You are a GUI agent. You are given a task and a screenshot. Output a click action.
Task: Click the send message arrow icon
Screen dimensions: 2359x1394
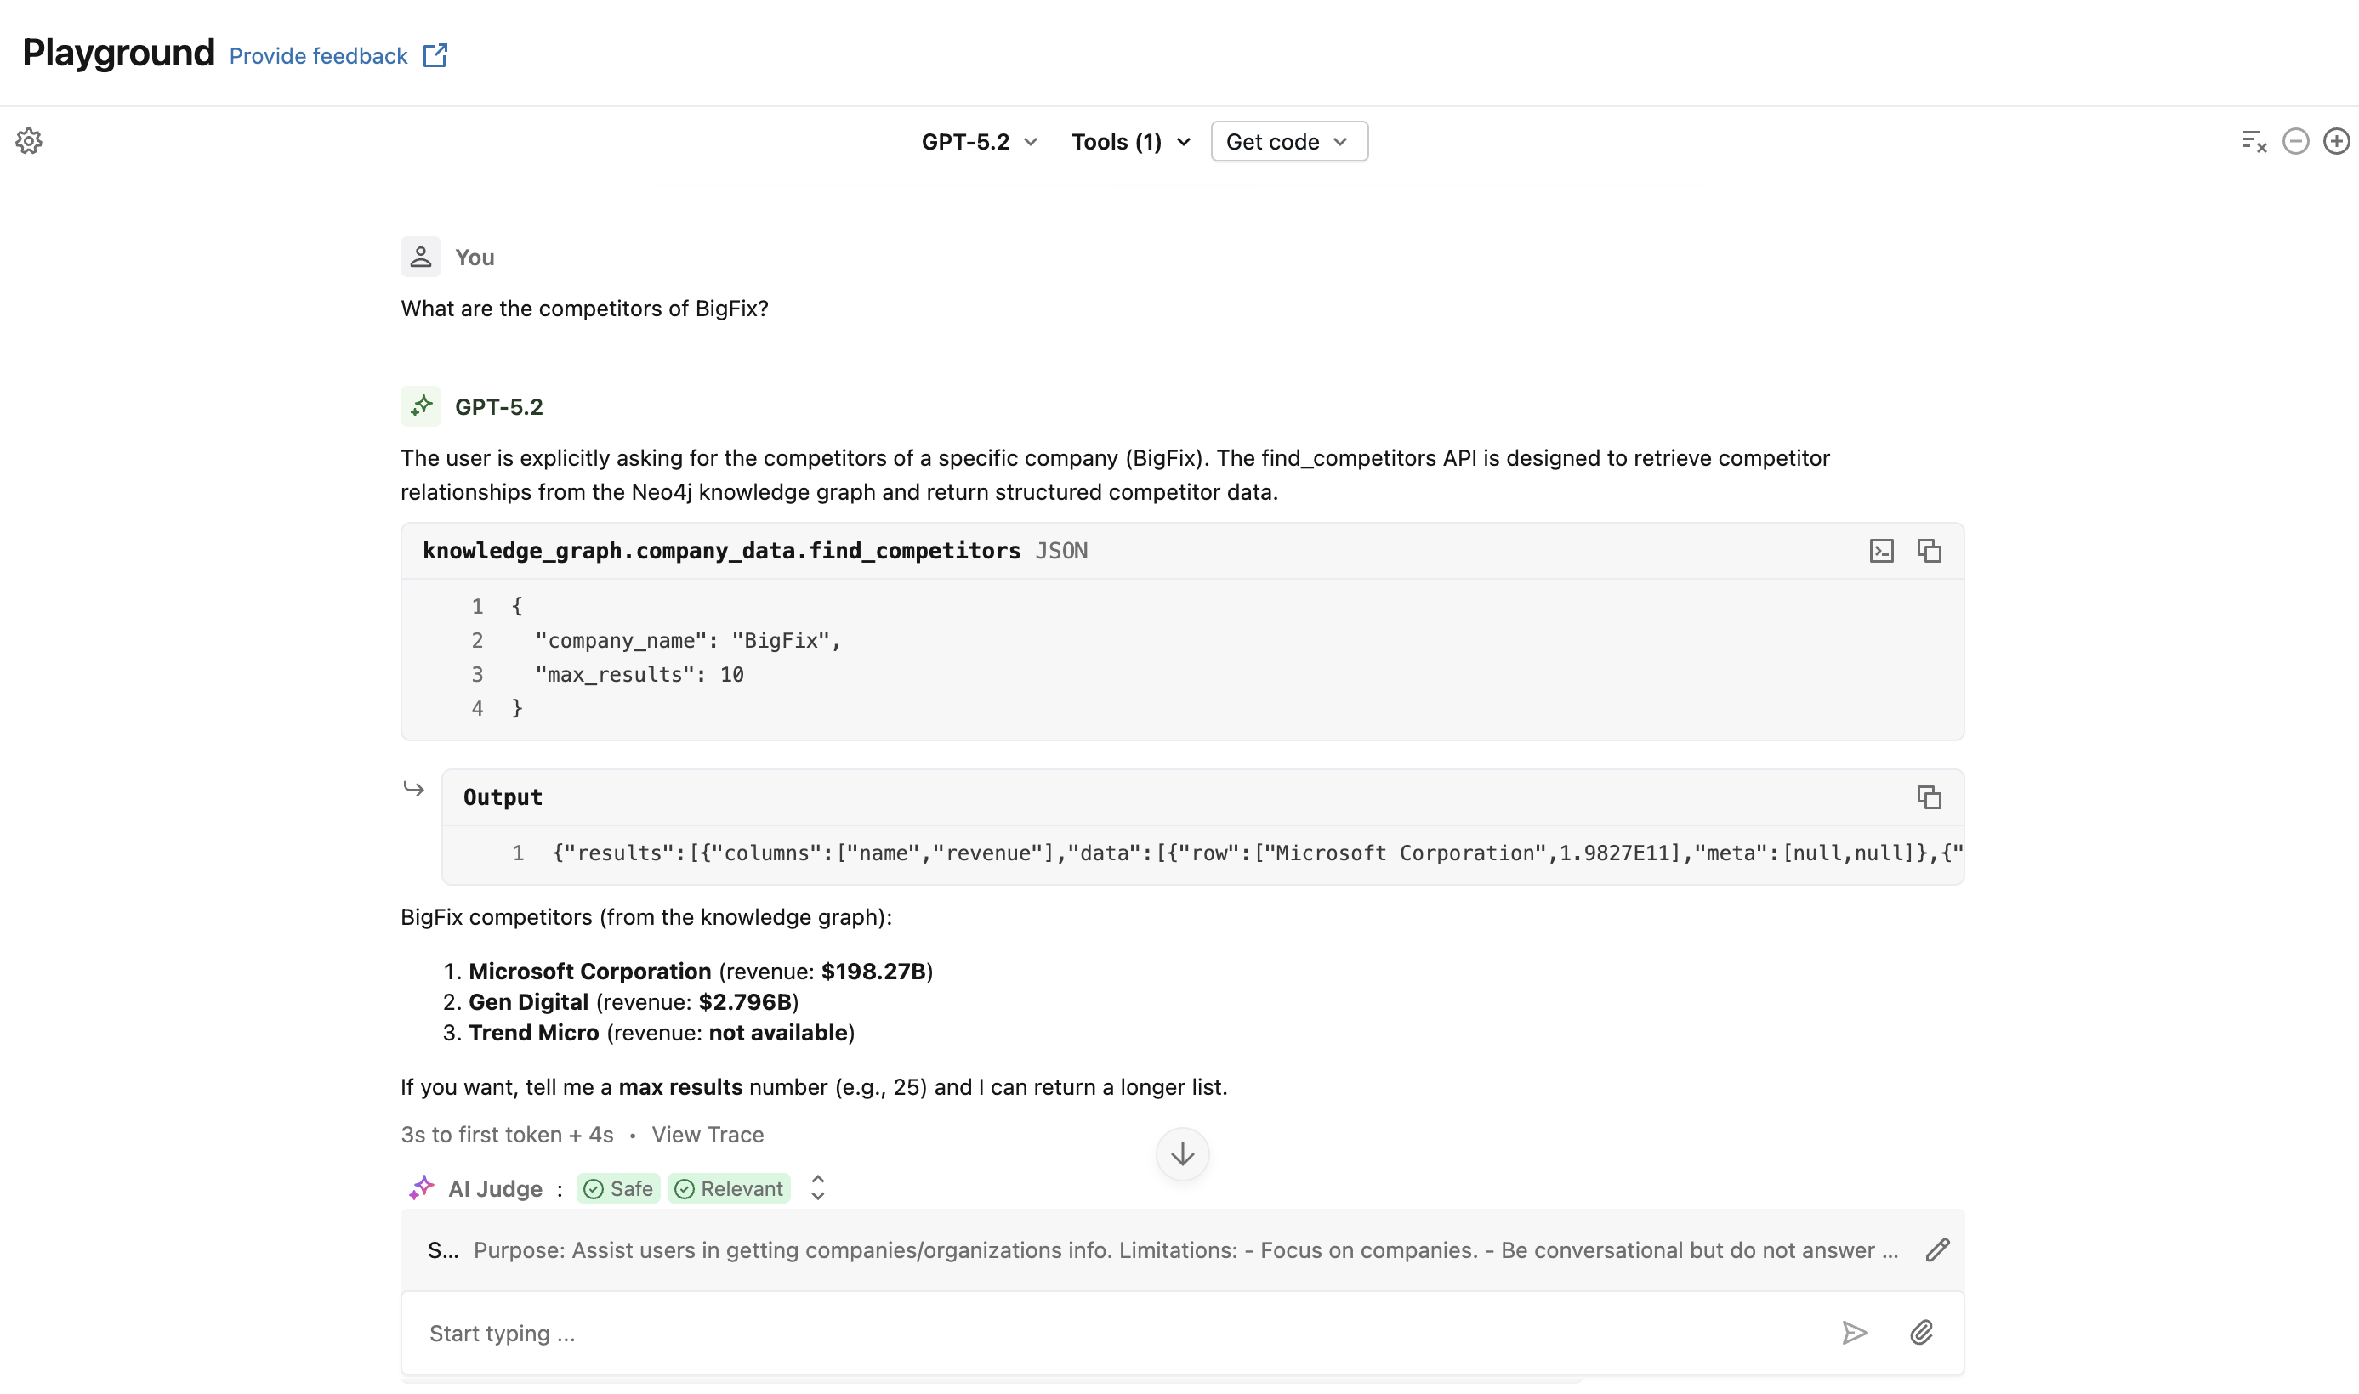[x=1855, y=1332]
